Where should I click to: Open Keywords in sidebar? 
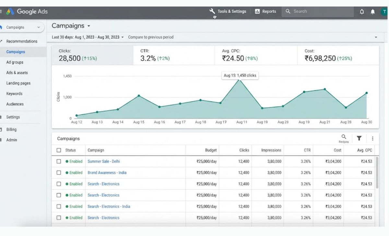(14, 94)
